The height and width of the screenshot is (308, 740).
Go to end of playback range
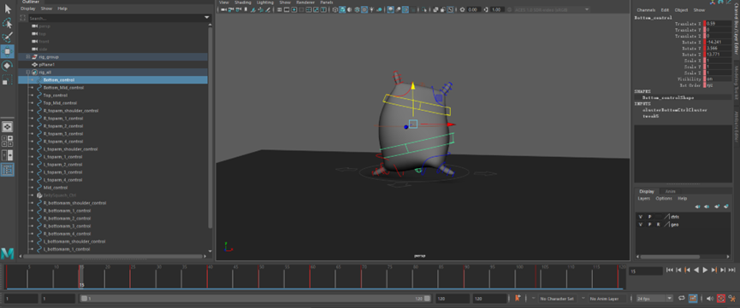[732, 270]
